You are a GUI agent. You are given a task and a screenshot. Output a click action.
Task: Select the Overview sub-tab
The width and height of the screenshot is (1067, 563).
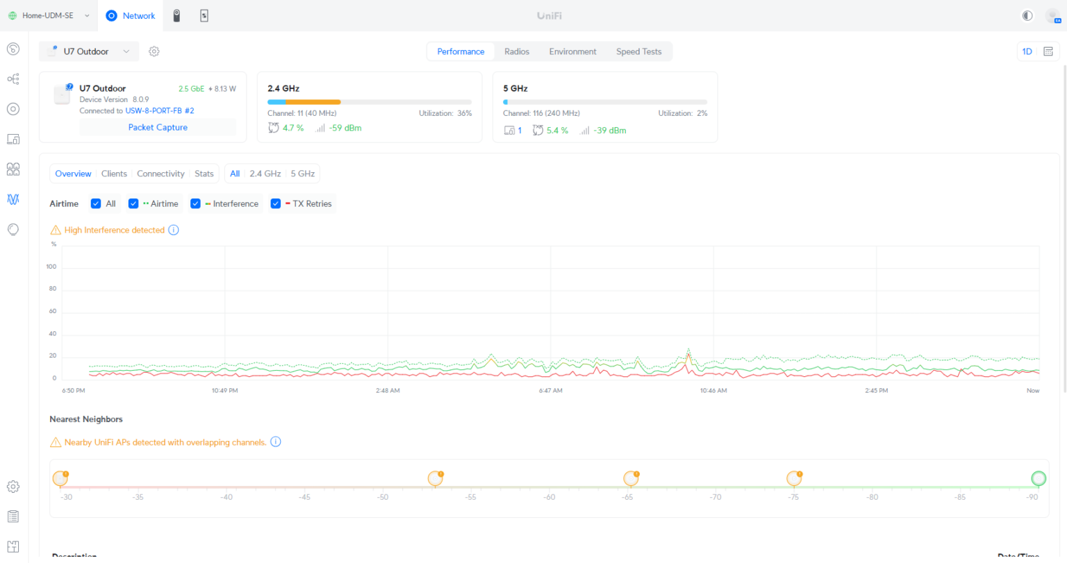tap(73, 174)
